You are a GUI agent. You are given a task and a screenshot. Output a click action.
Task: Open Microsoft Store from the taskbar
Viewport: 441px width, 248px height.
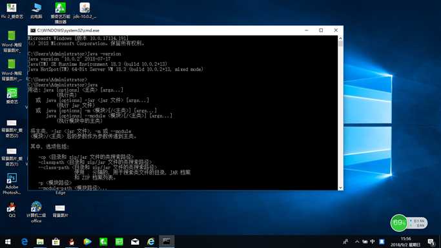(56, 242)
